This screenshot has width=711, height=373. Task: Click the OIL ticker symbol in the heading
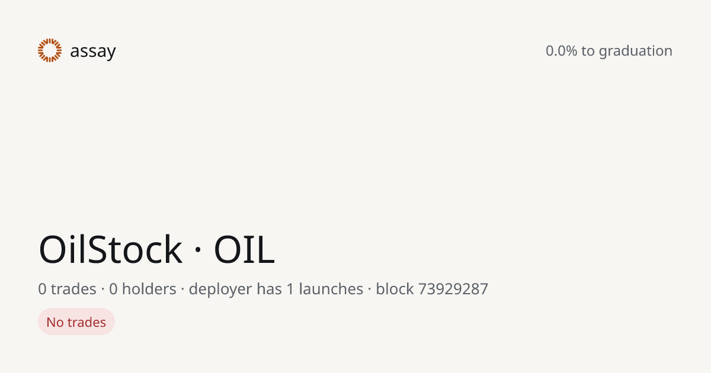(244, 249)
